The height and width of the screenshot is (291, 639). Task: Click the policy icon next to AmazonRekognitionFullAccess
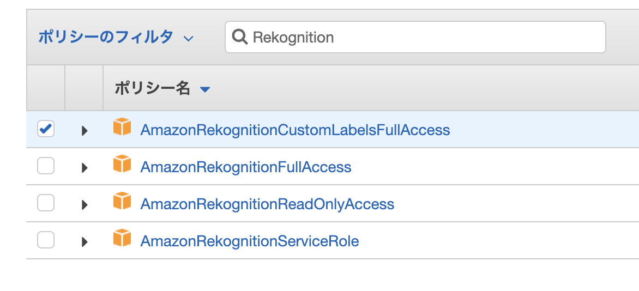122,165
